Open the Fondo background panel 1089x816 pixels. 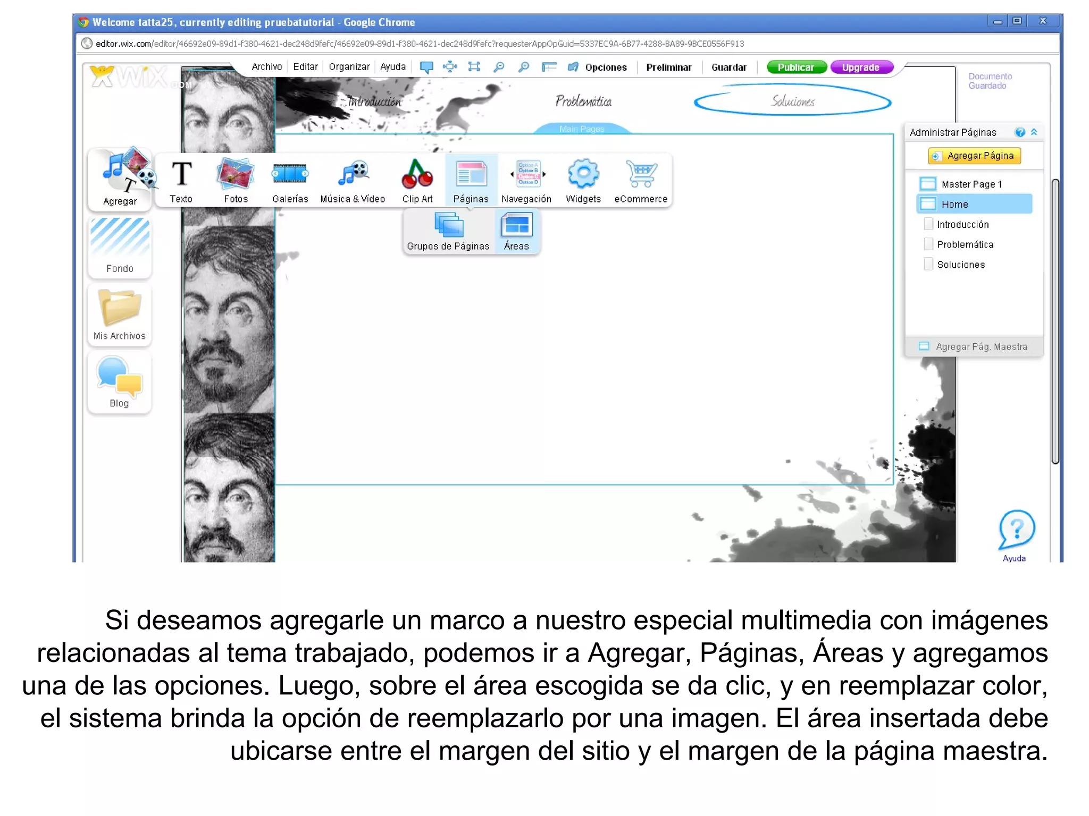point(120,247)
